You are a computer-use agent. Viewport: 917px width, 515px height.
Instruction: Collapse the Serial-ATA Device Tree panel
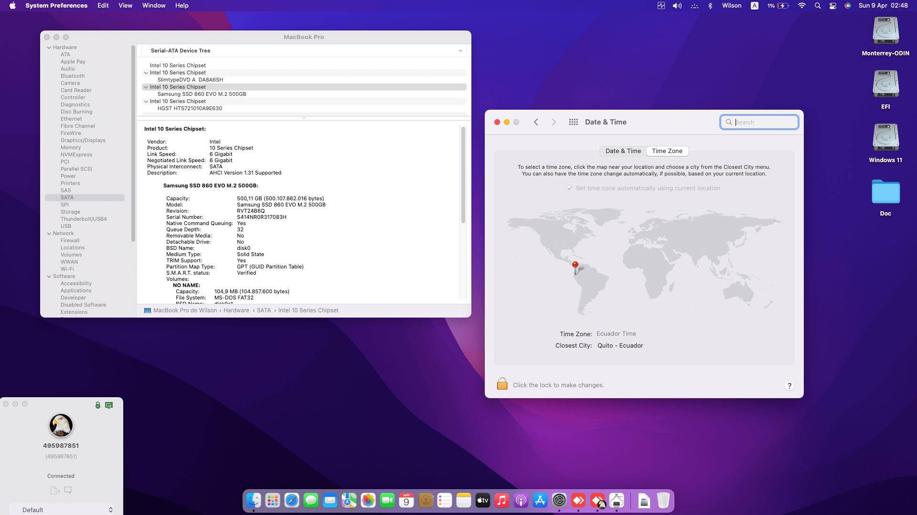tap(460, 51)
